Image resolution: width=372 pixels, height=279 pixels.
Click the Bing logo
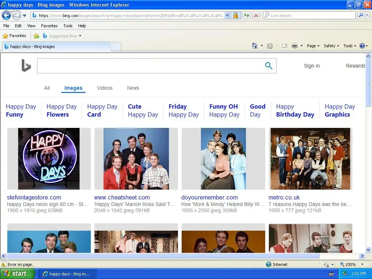click(x=26, y=65)
